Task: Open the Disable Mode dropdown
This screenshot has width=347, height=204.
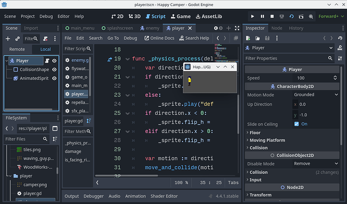Action: coord(316,164)
